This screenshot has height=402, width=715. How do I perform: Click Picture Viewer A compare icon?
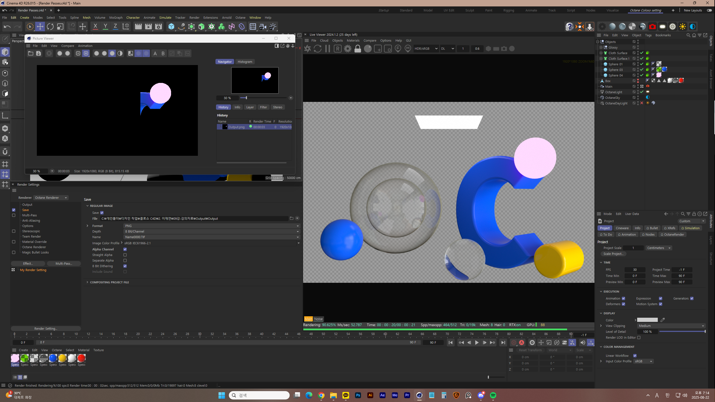coord(155,53)
